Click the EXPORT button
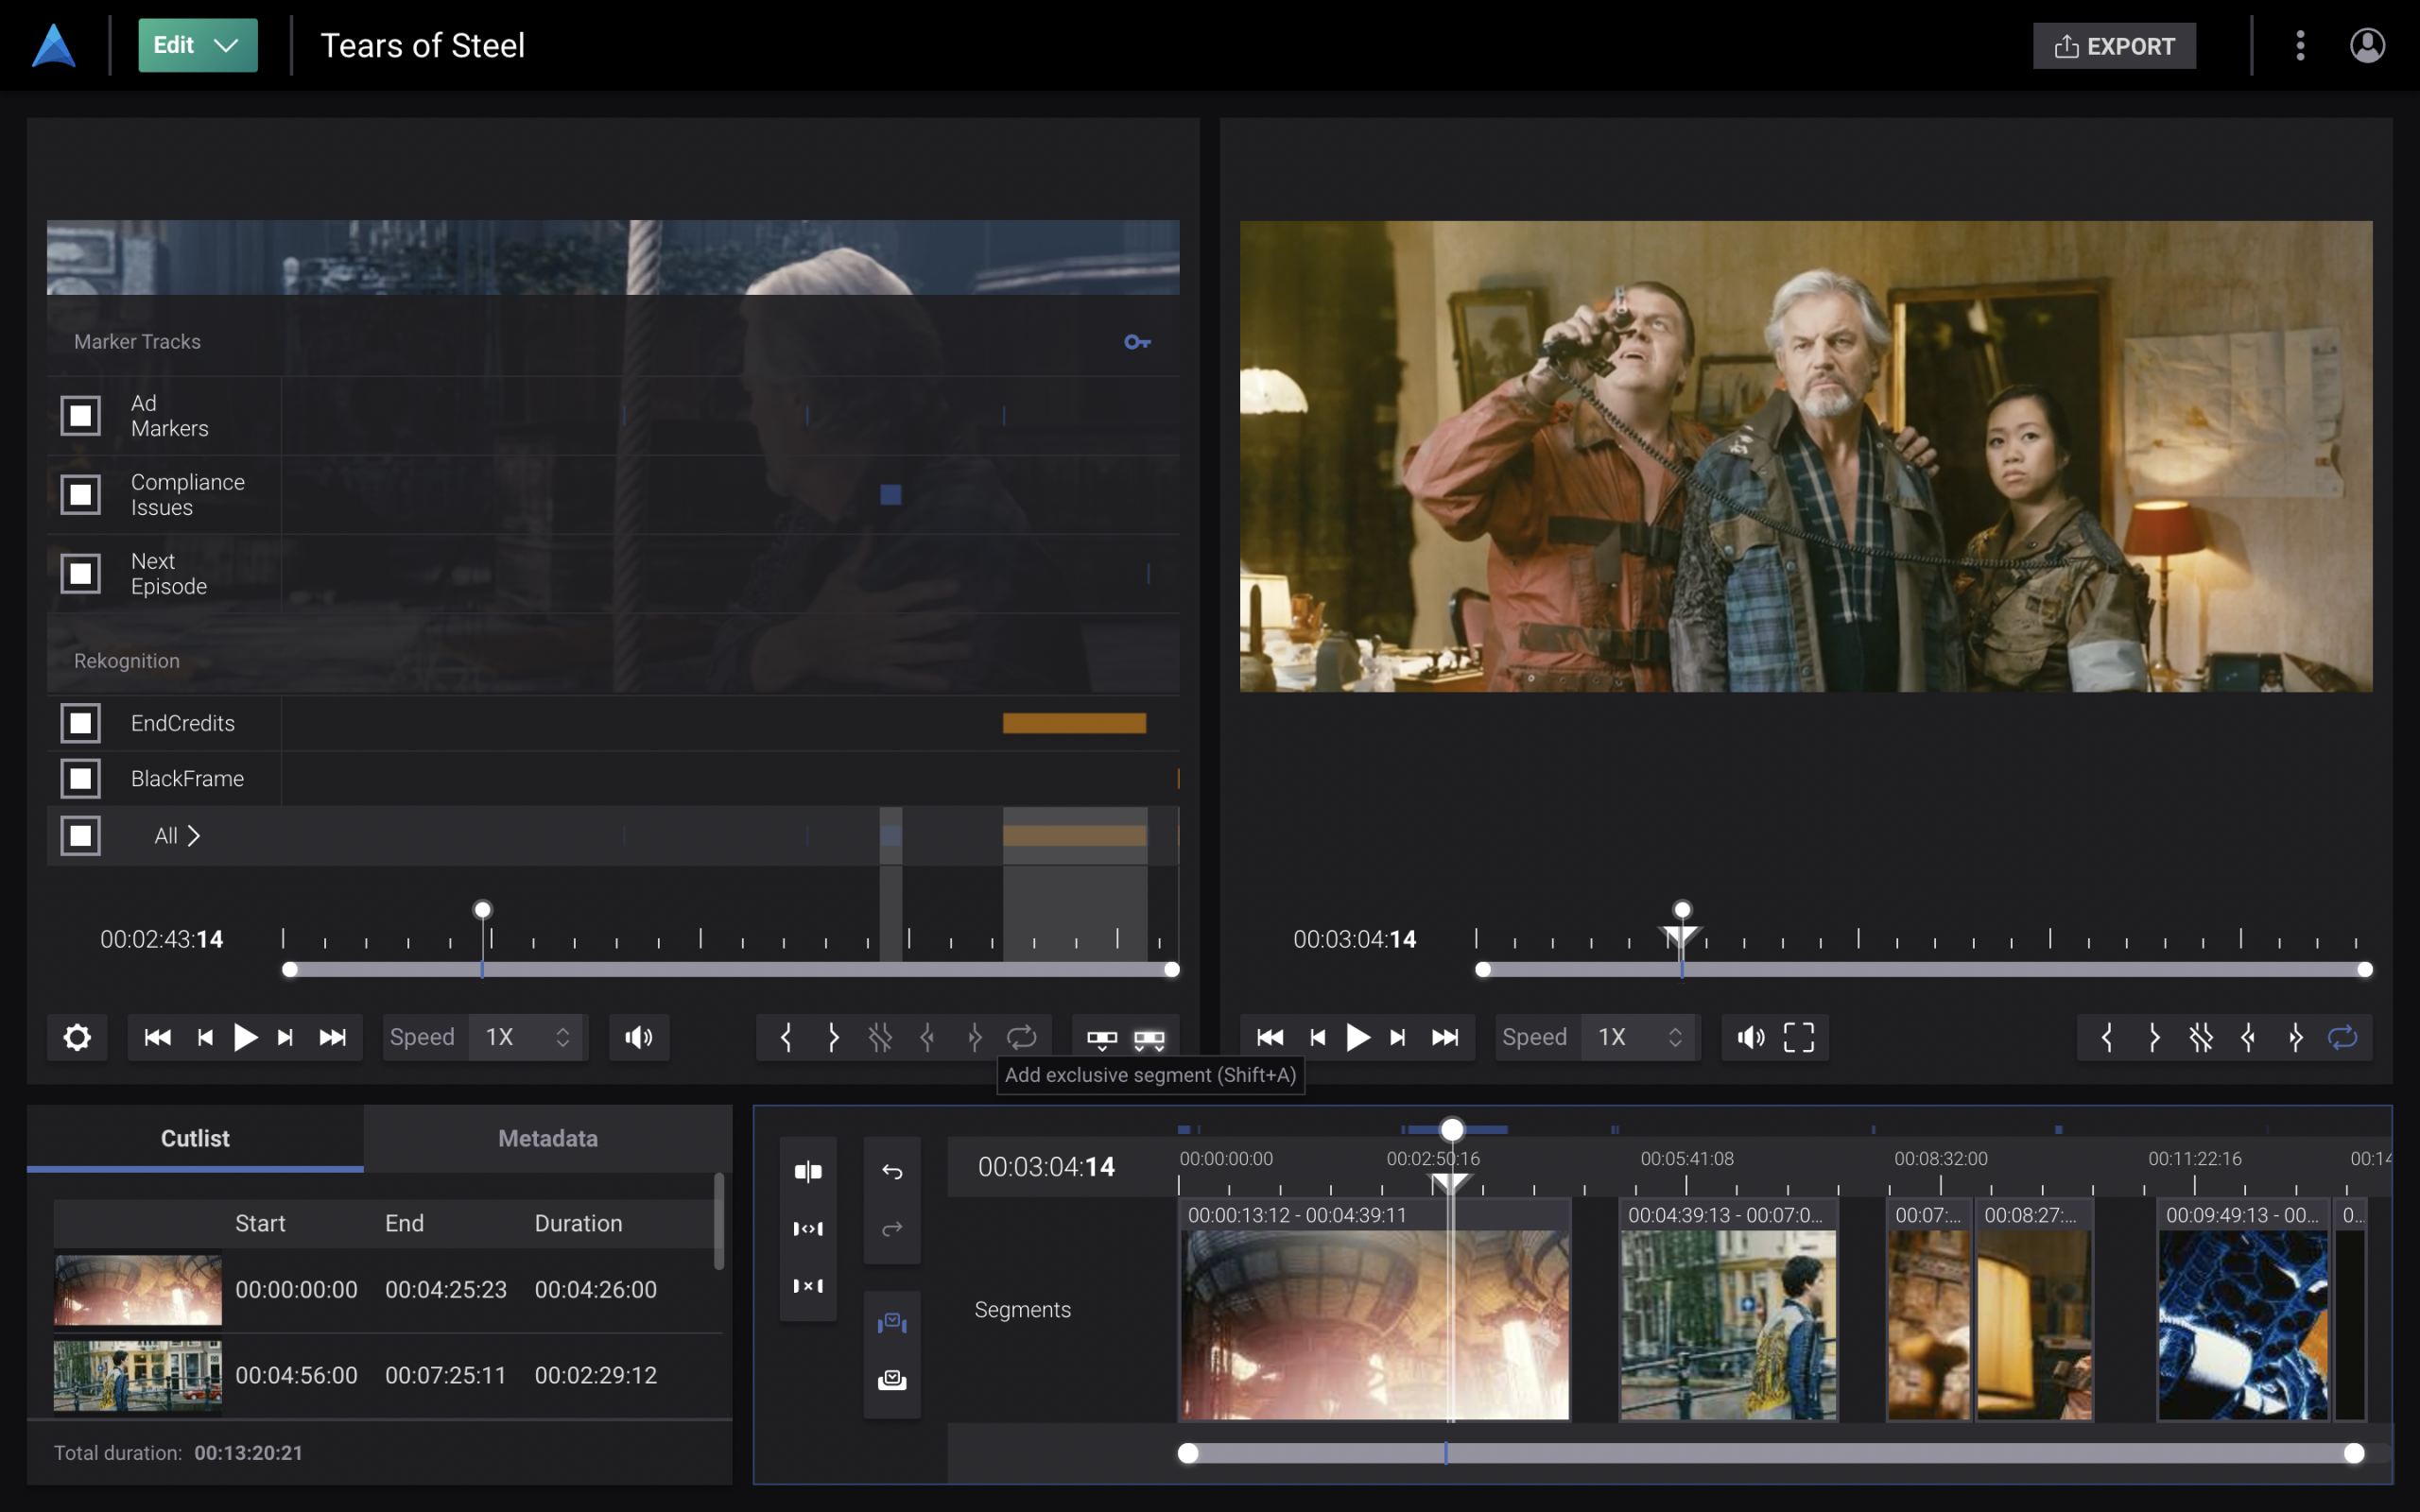Viewport: 2420px width, 1512px height. 2114,46
